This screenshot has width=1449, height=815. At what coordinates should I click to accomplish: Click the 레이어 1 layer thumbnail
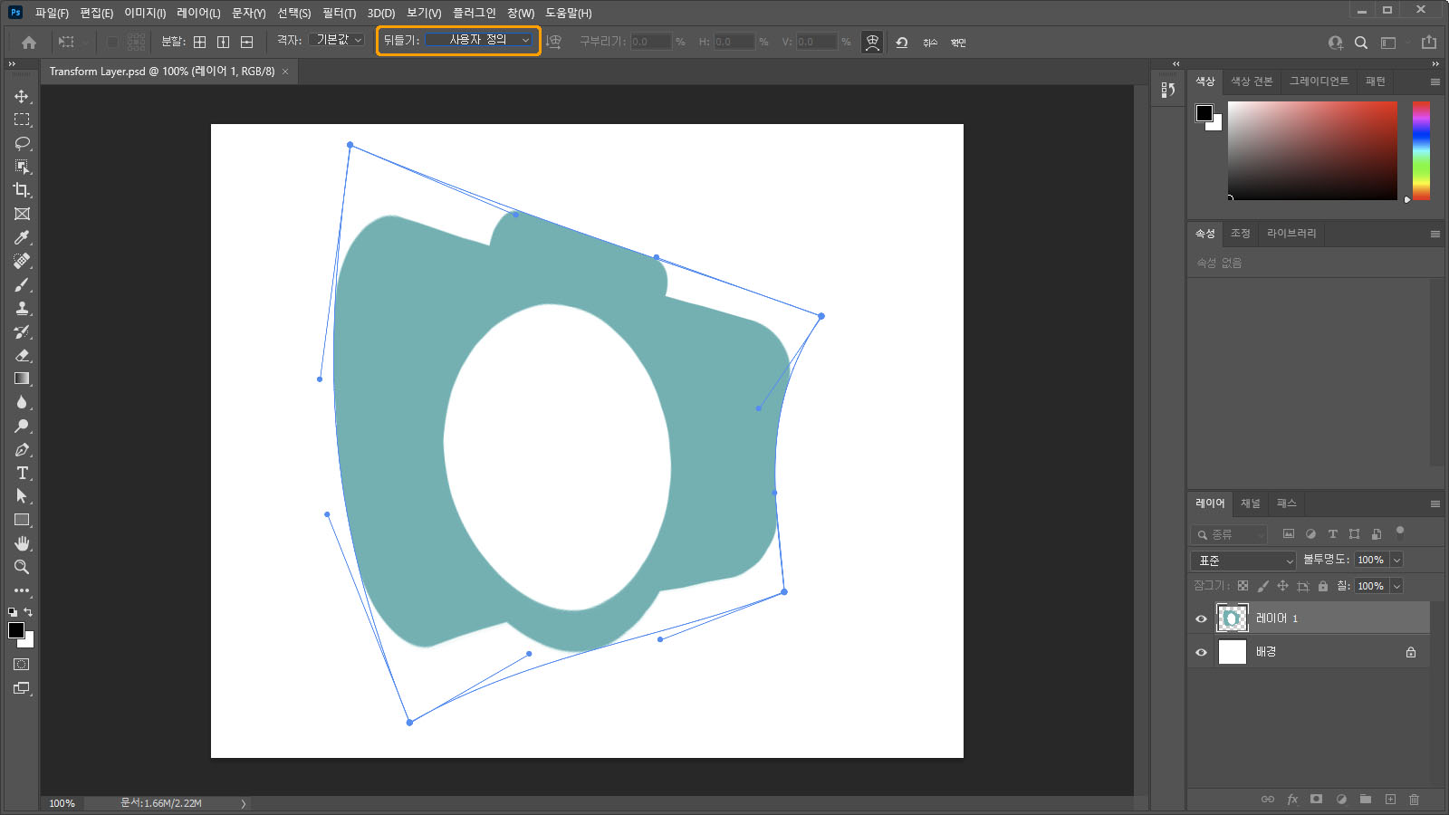[x=1232, y=618]
